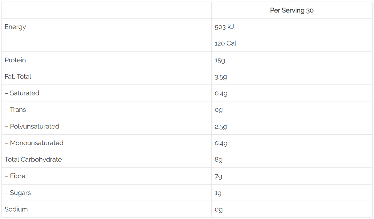
Task: Click the Total Carbohydrate row label
Action: click(x=33, y=160)
